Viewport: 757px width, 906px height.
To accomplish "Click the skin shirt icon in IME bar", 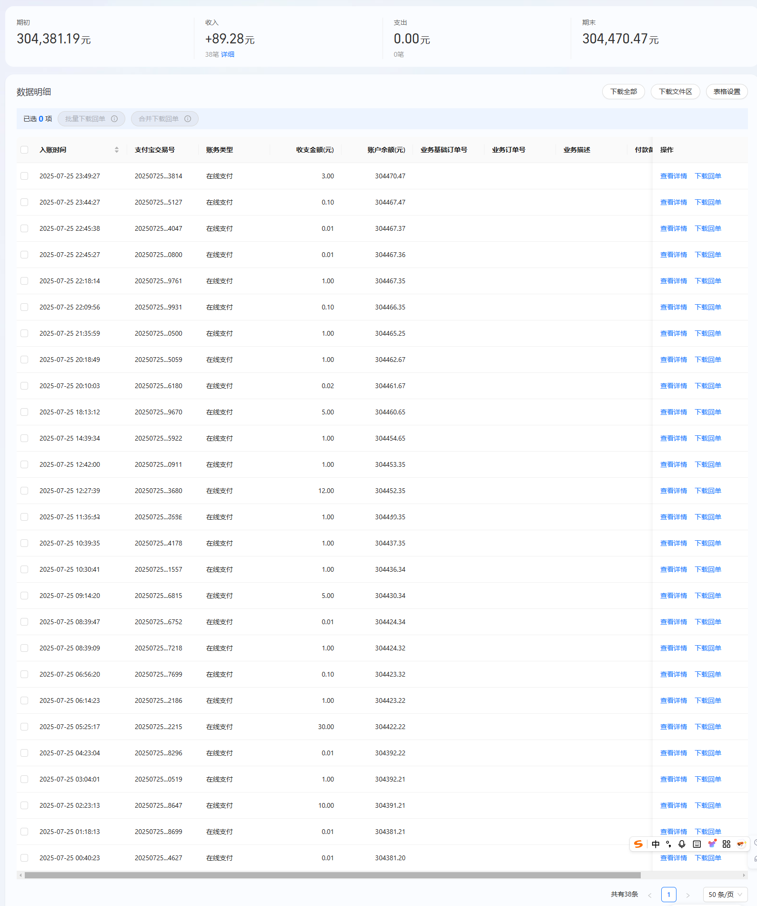I will [712, 844].
